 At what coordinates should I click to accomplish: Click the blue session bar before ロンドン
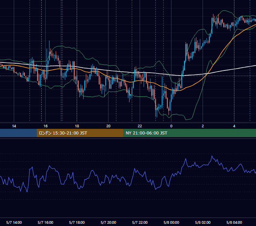click(x=18, y=133)
